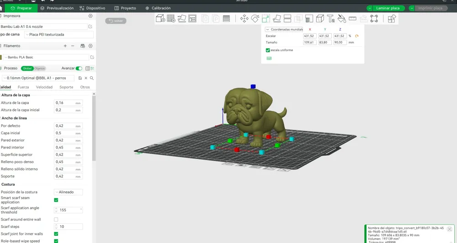Toggle the Avanzar advanced mode switch
This screenshot has width=457, height=243.
point(79,68)
